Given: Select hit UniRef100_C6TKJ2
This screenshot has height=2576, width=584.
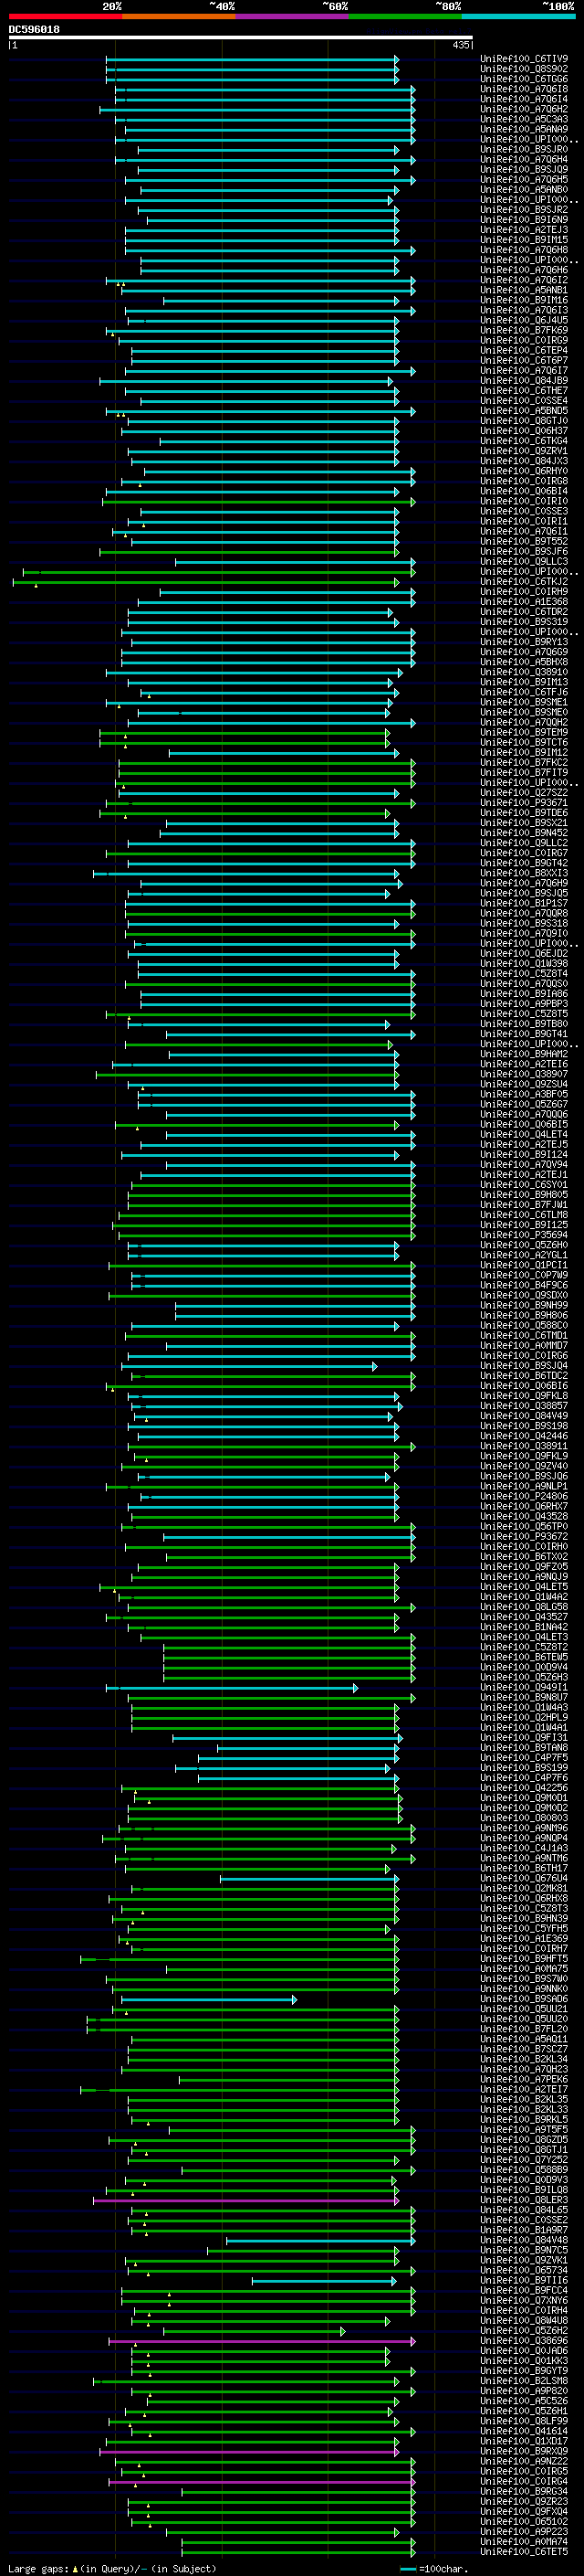Looking at the screenshot, I should point(524,582).
